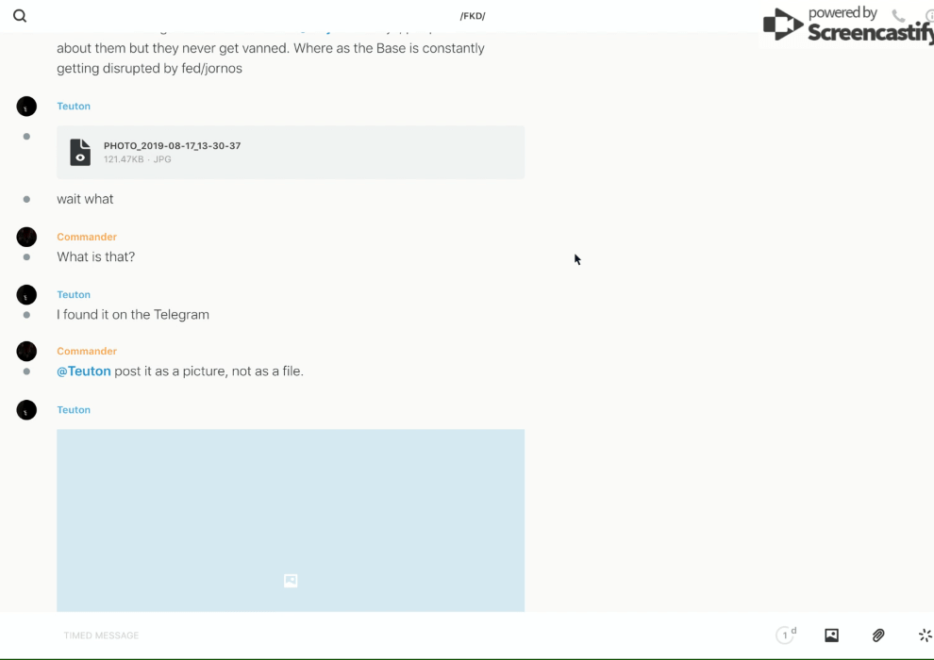Open the PHOTO_2019-08-17_13-30-37 file name

pos(172,146)
